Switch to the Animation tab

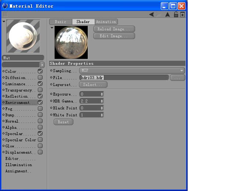click(106, 22)
